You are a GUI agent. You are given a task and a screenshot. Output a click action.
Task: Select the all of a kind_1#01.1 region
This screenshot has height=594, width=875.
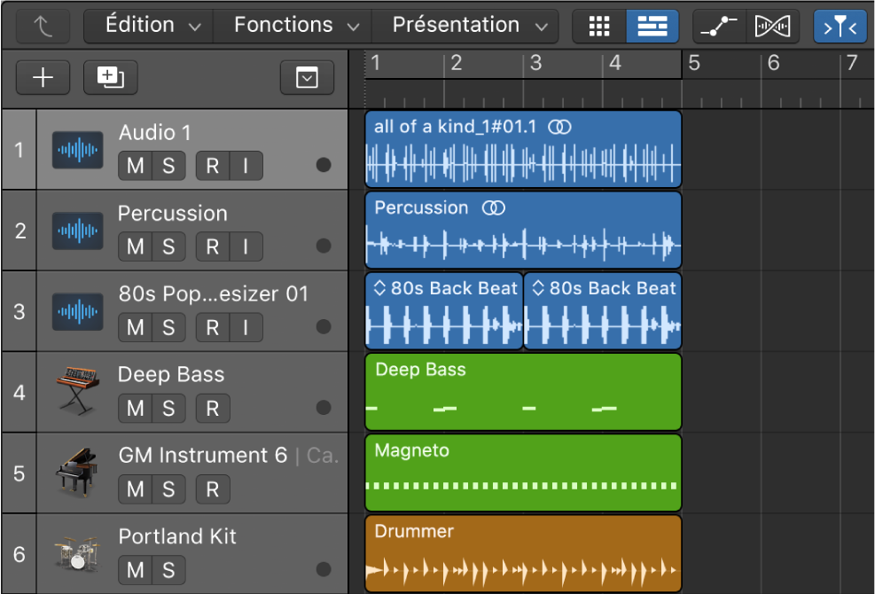(523, 149)
